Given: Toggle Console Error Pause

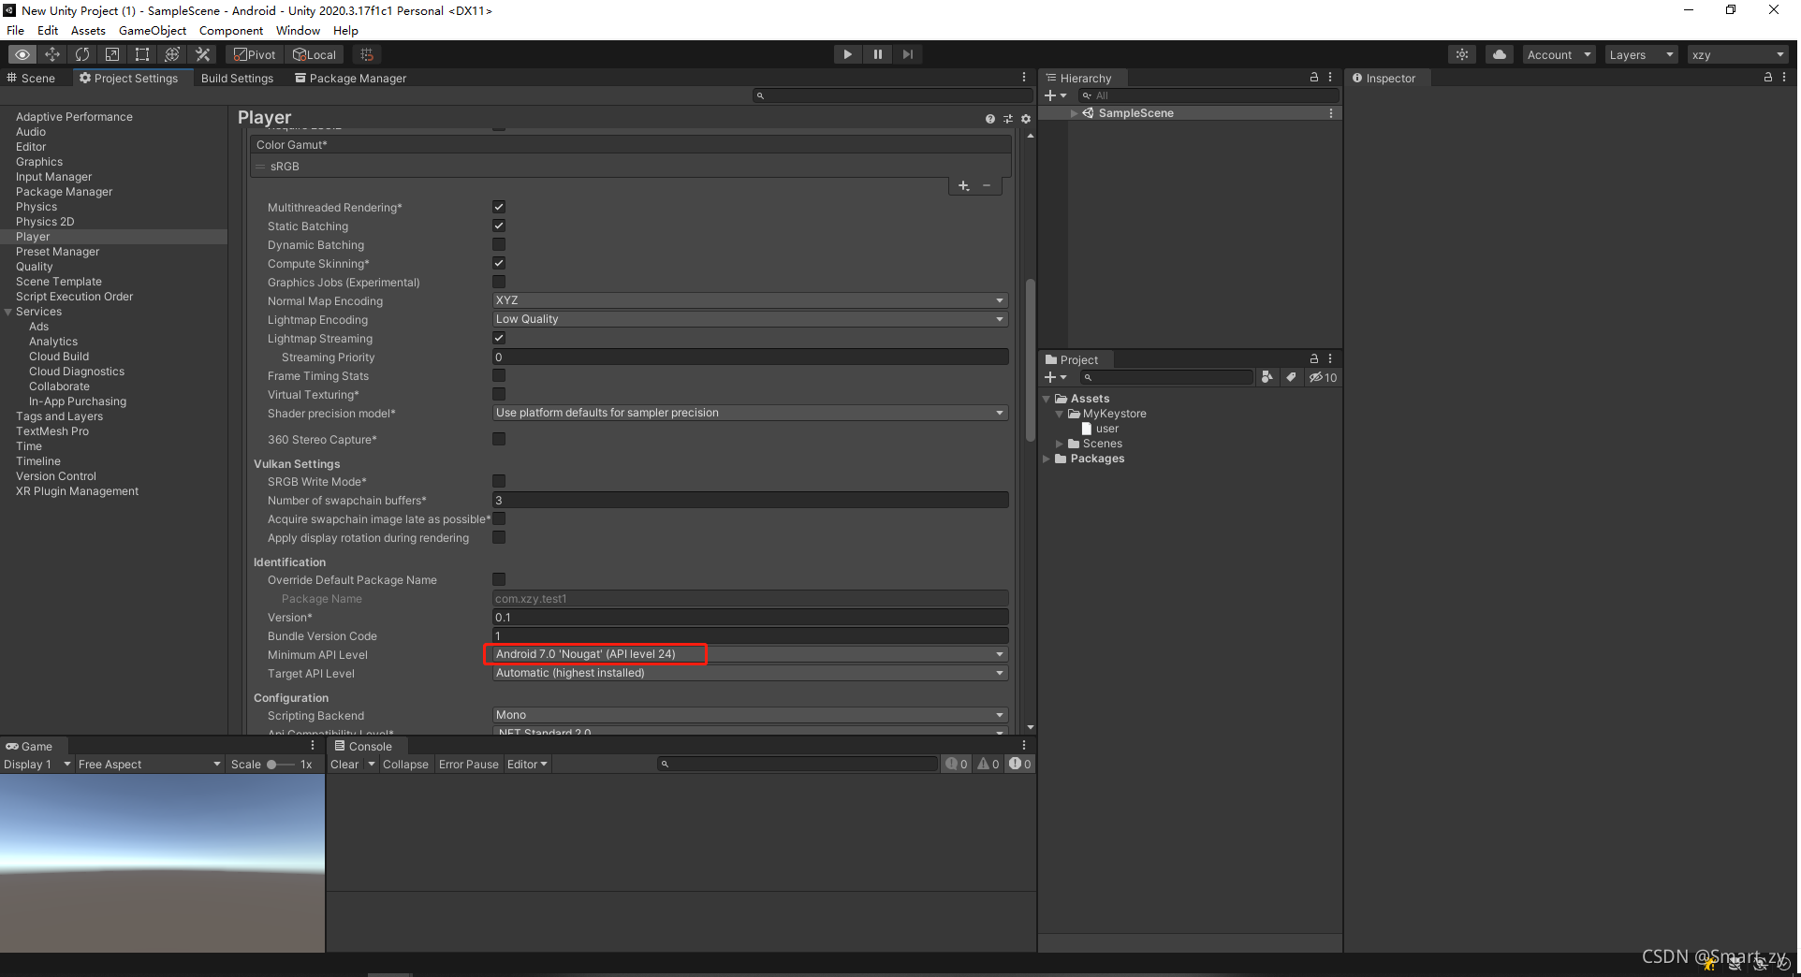Looking at the screenshot, I should tap(469, 765).
